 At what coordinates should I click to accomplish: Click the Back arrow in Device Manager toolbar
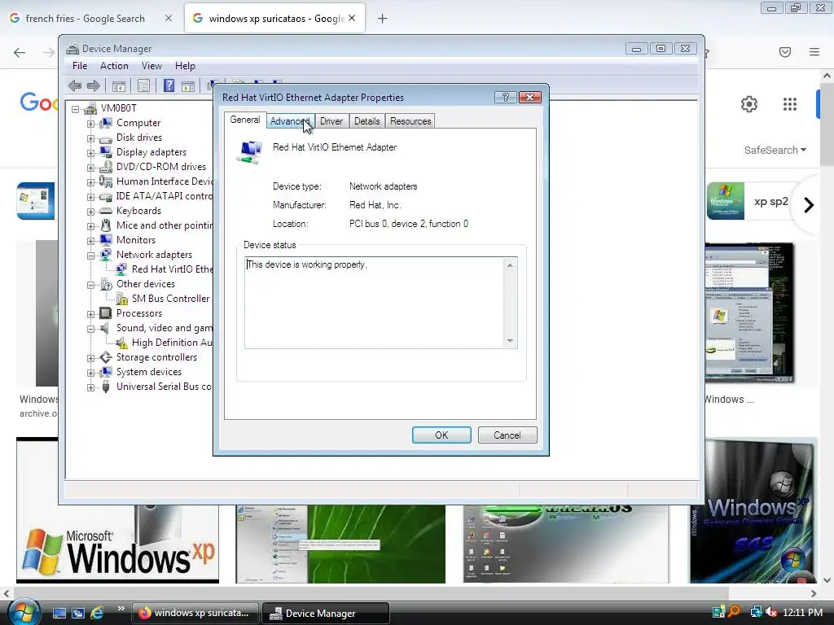click(x=75, y=85)
